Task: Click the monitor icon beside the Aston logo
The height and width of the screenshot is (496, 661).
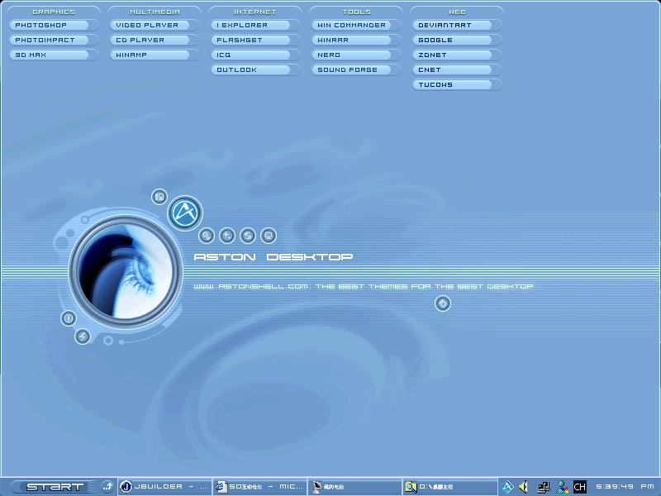Action: (x=268, y=236)
